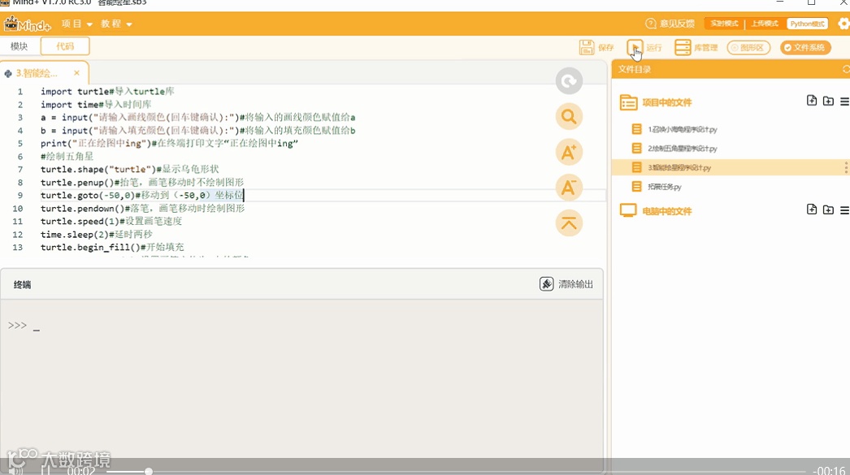This screenshot has height=475, width=850.
Task: Click the monitor icon of 电脑中的文件
Action: (x=628, y=210)
